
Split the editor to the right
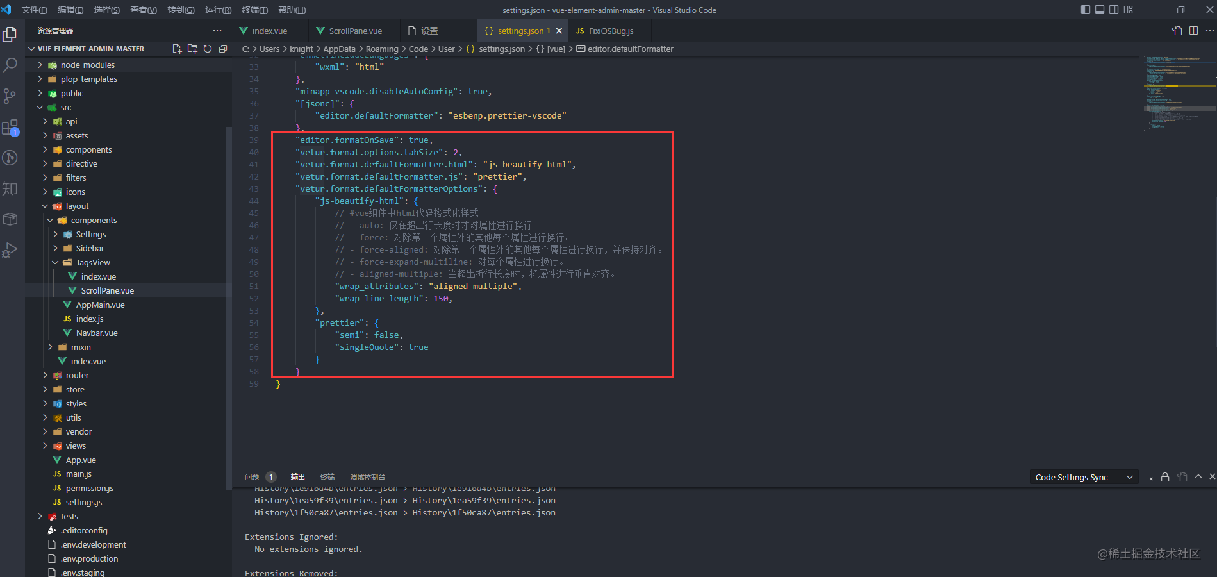[x=1193, y=31]
